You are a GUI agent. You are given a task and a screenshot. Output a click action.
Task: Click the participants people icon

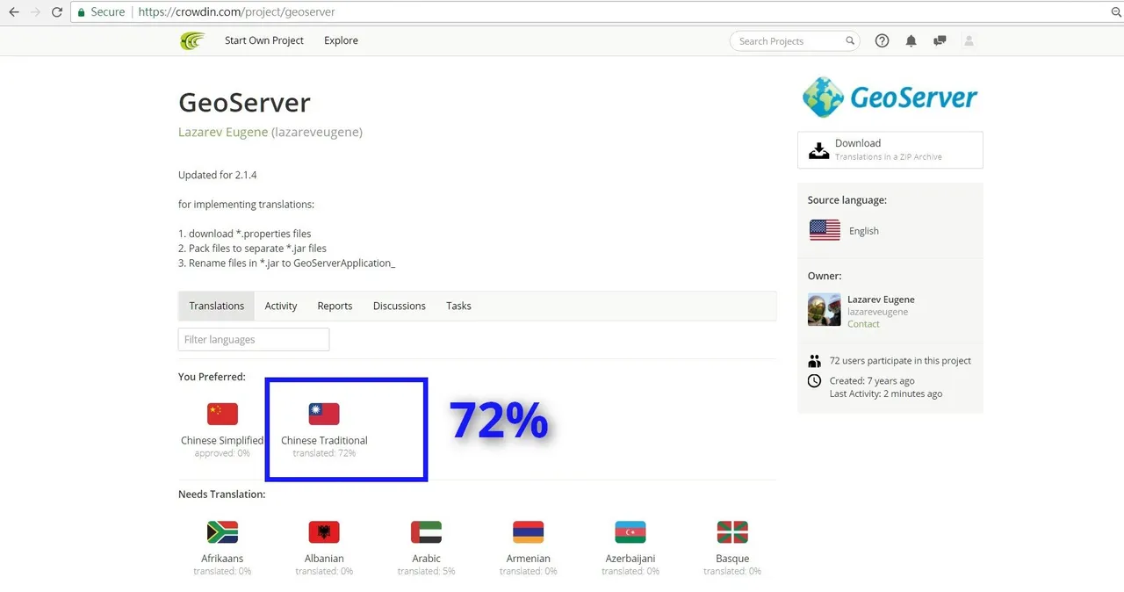click(x=814, y=361)
